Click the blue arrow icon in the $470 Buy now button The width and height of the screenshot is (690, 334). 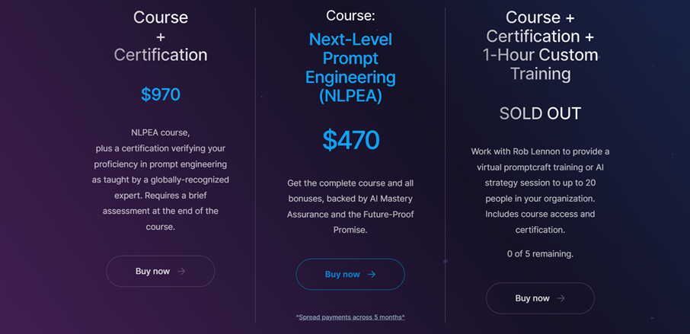[x=372, y=274]
